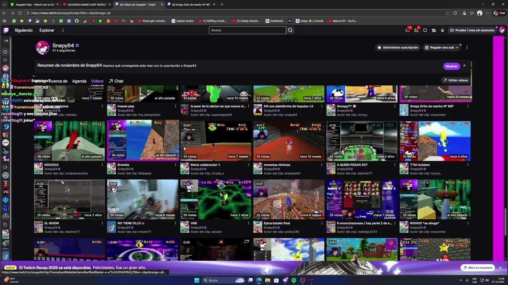Screen dimensions: 508x285
Task: Open the user avatar menu in Twitch header
Action: click(x=502, y=30)
